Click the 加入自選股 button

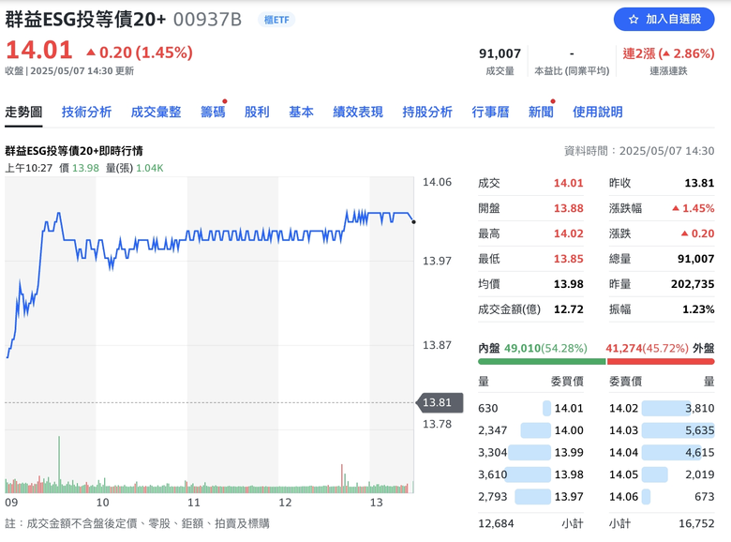664,20
